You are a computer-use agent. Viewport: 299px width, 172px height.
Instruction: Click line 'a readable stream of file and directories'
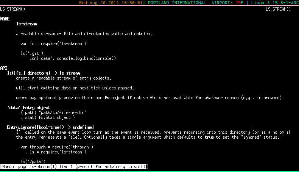pyautogui.click(x=84, y=34)
